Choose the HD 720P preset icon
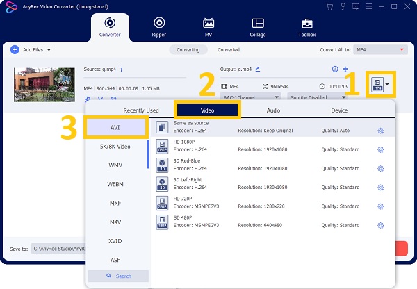The height and width of the screenshot is (289, 417). click(162, 203)
